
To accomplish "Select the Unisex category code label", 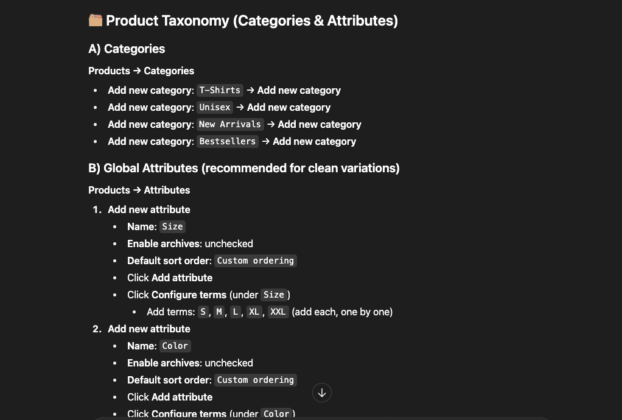I will (x=215, y=107).
